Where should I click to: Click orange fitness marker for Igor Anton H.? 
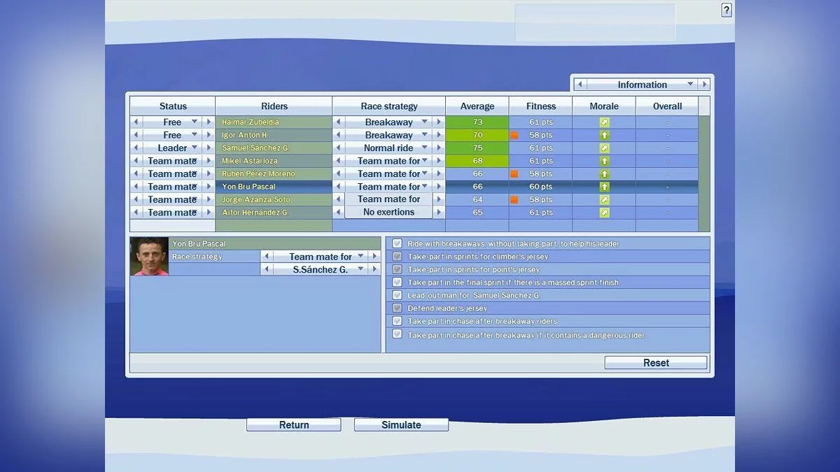[514, 135]
